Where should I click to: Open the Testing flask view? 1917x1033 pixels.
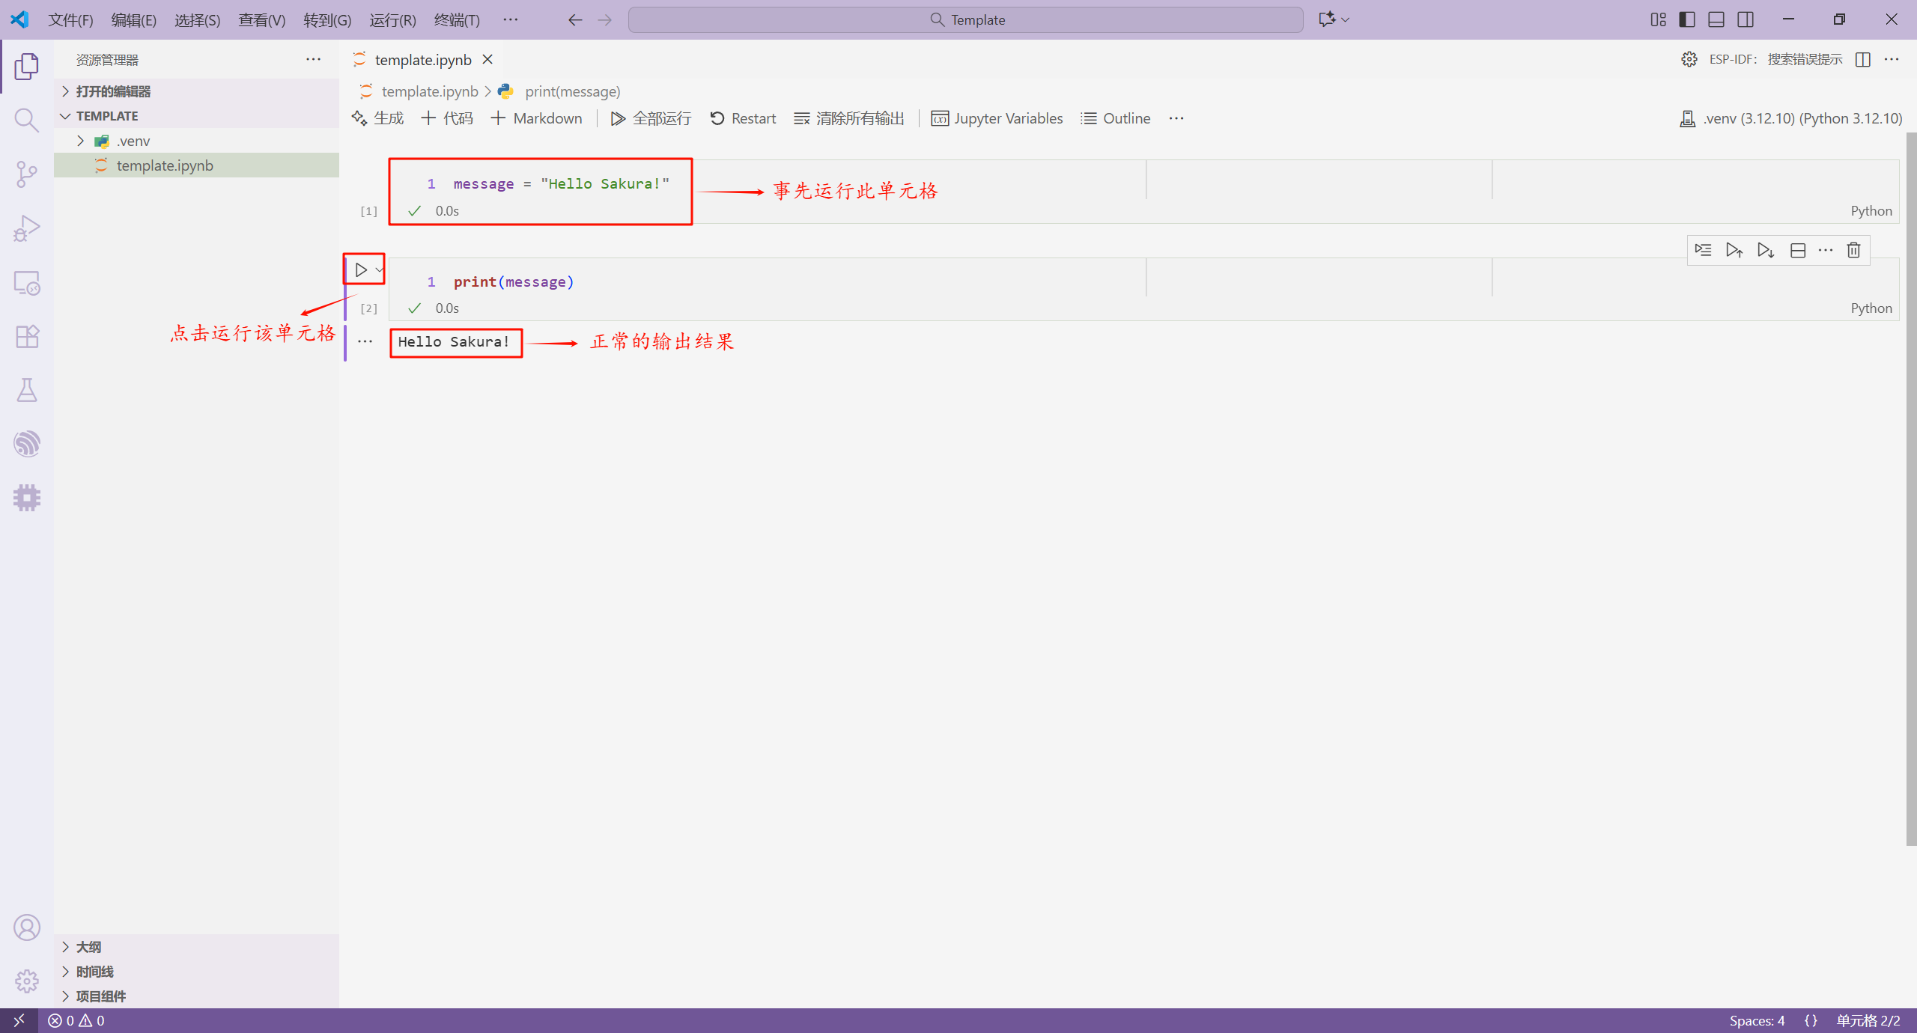coord(26,390)
